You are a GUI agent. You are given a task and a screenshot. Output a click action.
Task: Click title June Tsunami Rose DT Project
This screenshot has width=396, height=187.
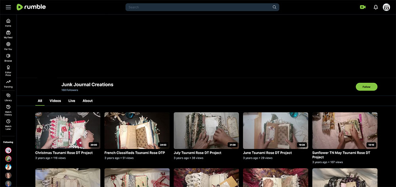coord(267,153)
